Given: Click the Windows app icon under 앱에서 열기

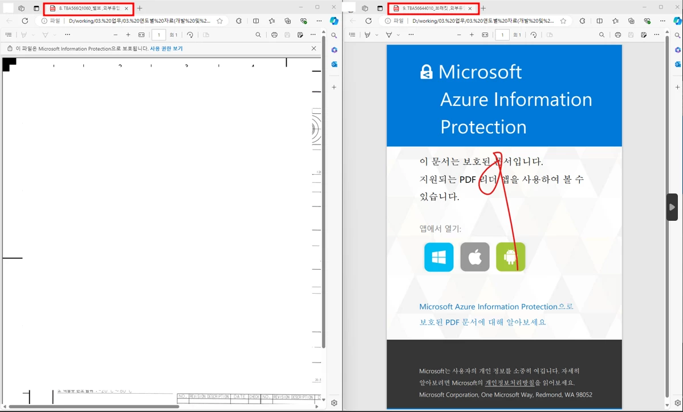Looking at the screenshot, I should pos(438,257).
